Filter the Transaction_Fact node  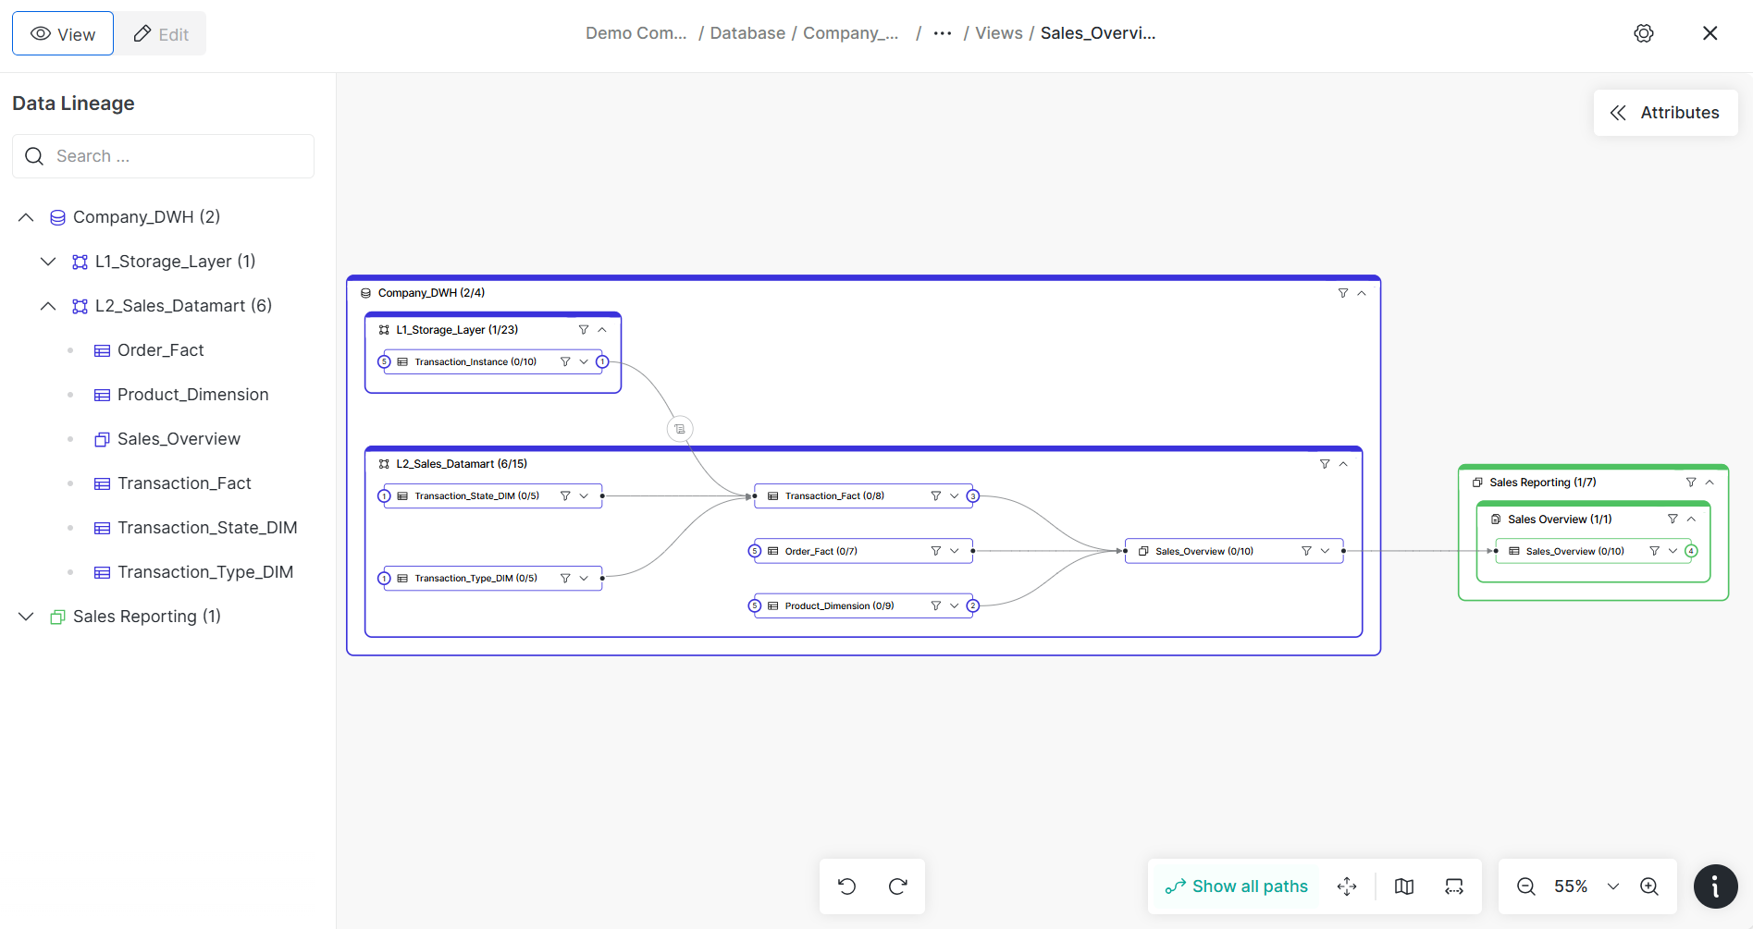[x=936, y=496]
